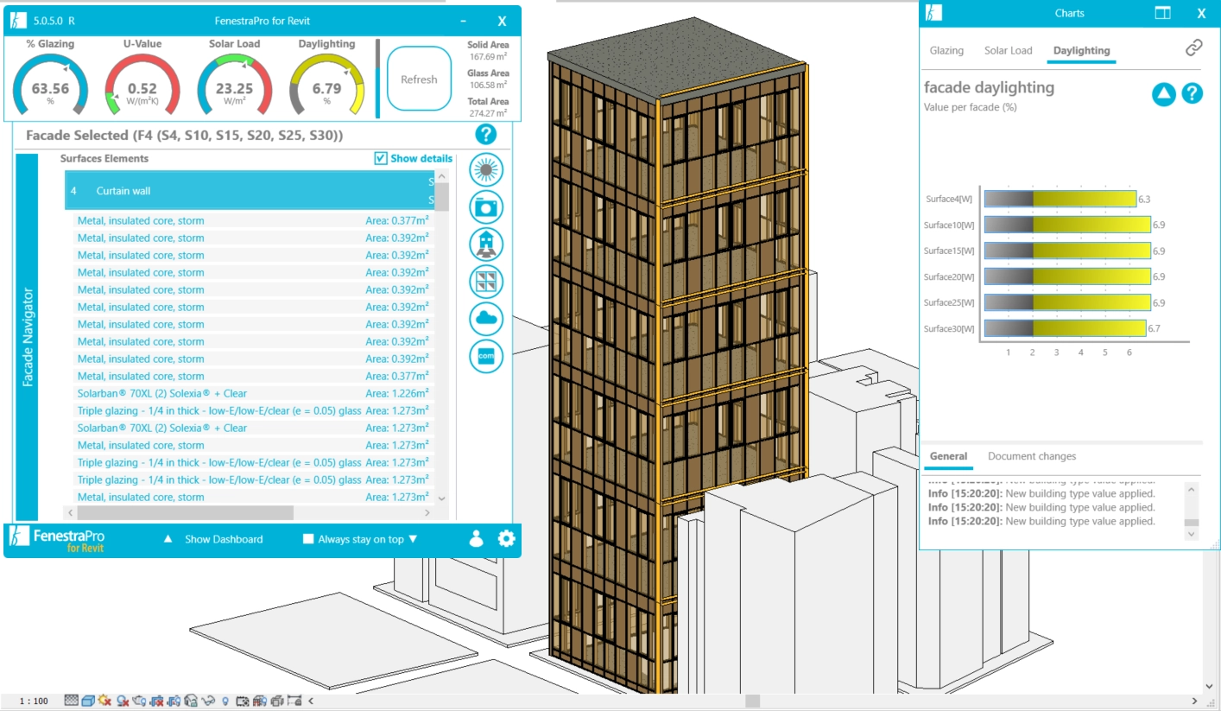Enable the Always stay on top checkbox
This screenshot has height=711, width=1221.
(x=308, y=539)
